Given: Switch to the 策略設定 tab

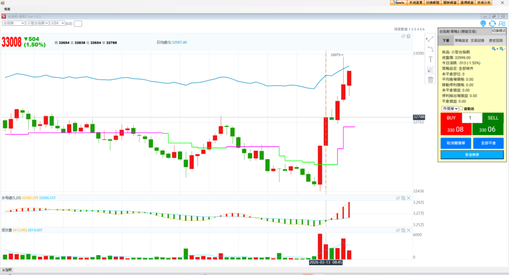Looking at the screenshot, I should [x=461, y=41].
